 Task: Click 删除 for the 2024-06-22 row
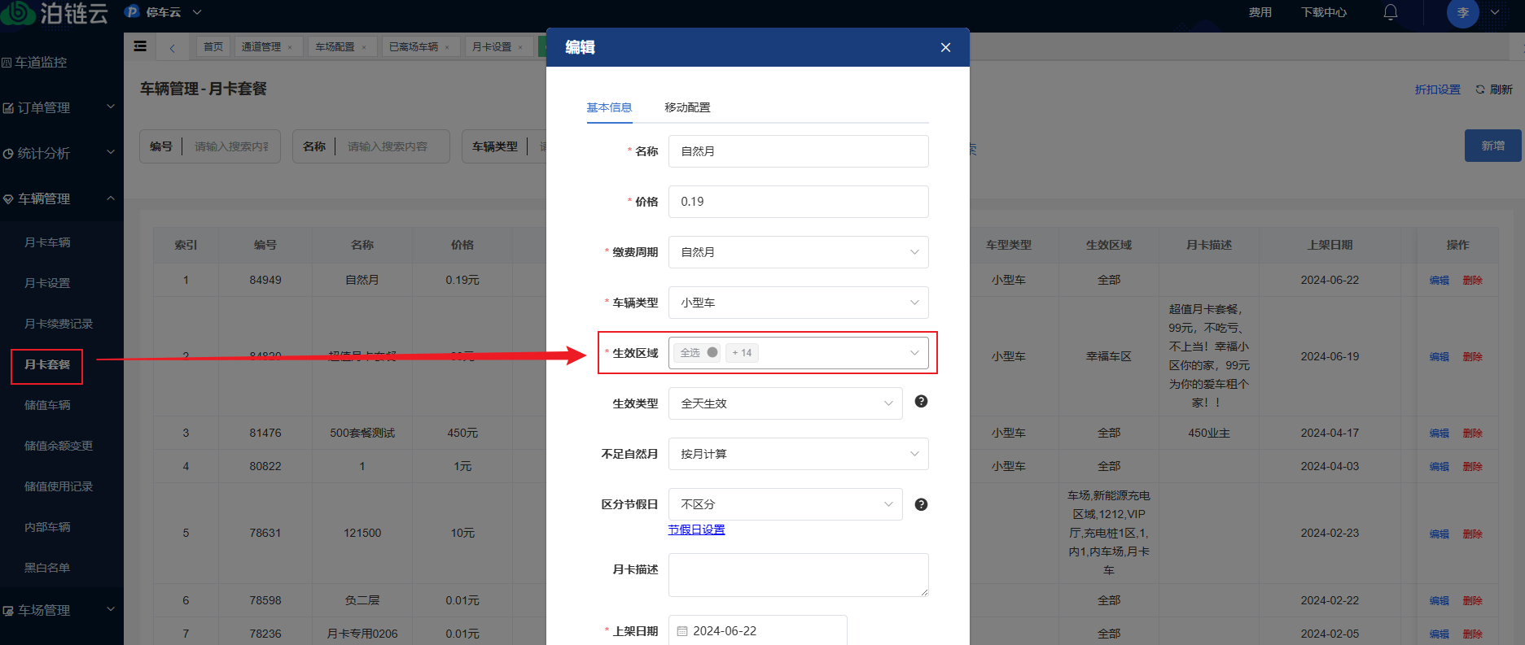[1472, 280]
